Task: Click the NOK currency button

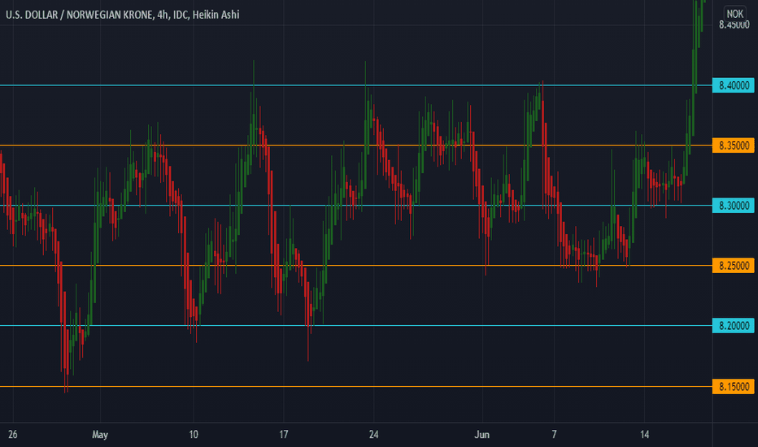Action: (x=734, y=14)
